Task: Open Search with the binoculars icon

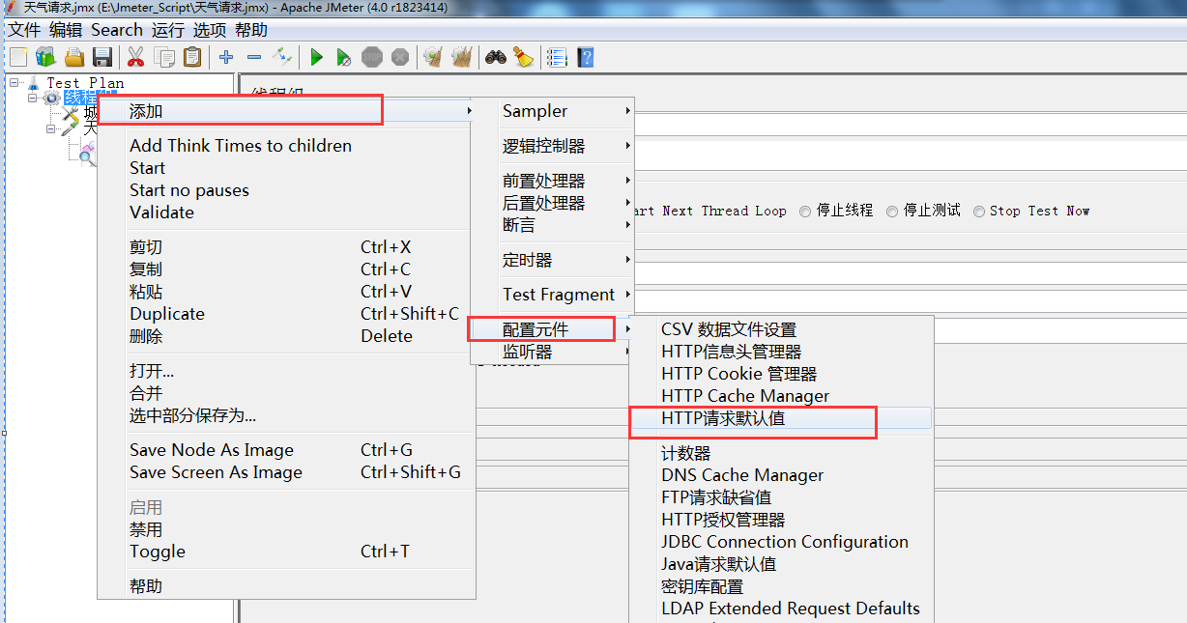Action: pos(496,57)
